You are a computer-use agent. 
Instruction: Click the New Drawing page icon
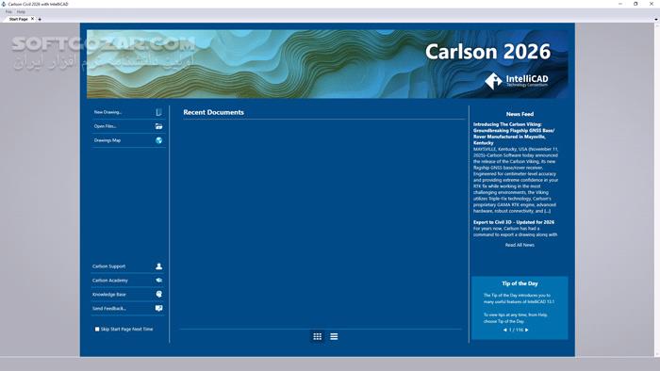[158, 112]
